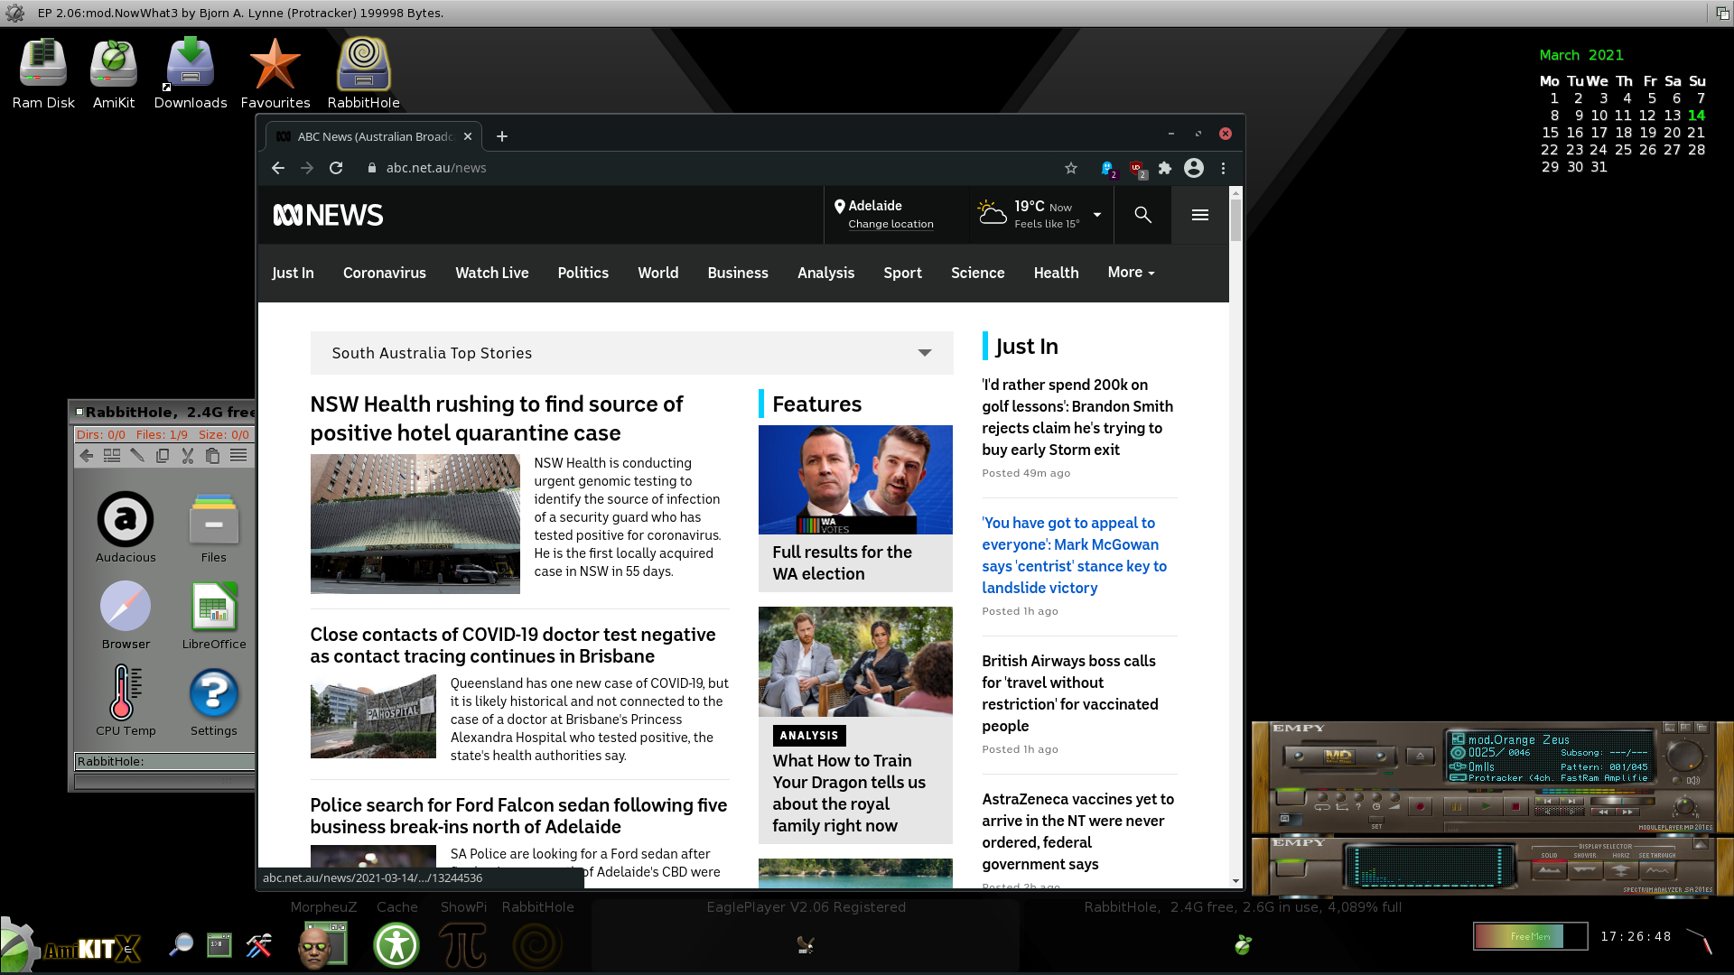This screenshot has width=1734, height=975.
Task: Select SEE THROUGH display mode on spectrum analyzer
Action: pos(1657,870)
